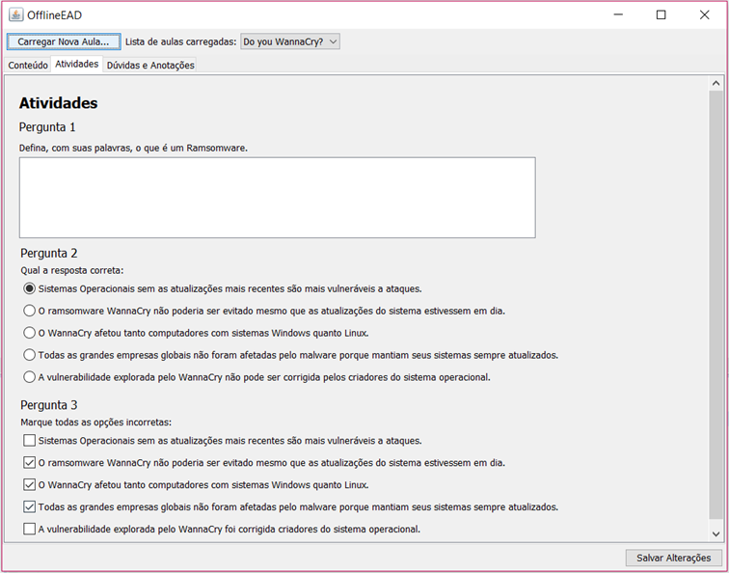Pick radio option about vulnerability not being fixable
The width and height of the screenshot is (729, 573).
[x=30, y=377]
